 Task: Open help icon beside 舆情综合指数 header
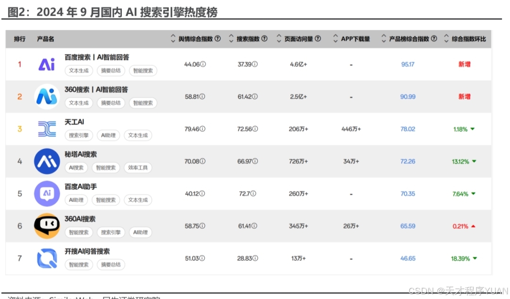point(218,39)
